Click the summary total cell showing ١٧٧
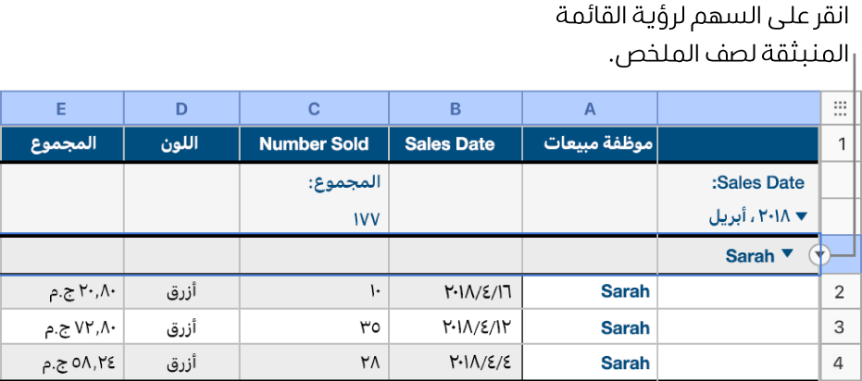 [x=314, y=218]
